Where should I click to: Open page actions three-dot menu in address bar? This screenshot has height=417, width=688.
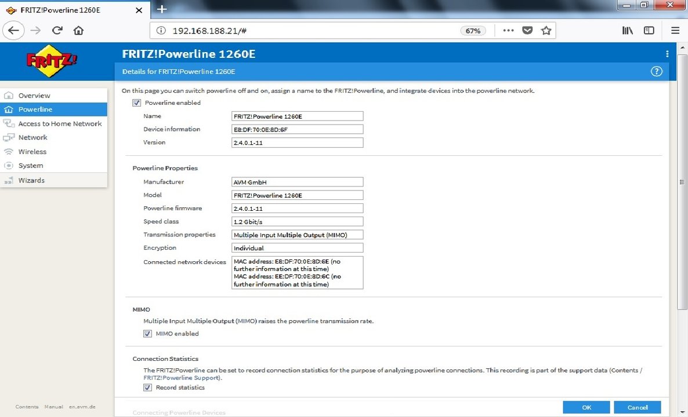tap(508, 30)
